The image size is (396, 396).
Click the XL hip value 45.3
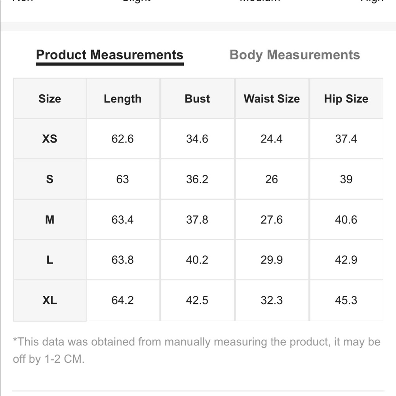tap(346, 300)
